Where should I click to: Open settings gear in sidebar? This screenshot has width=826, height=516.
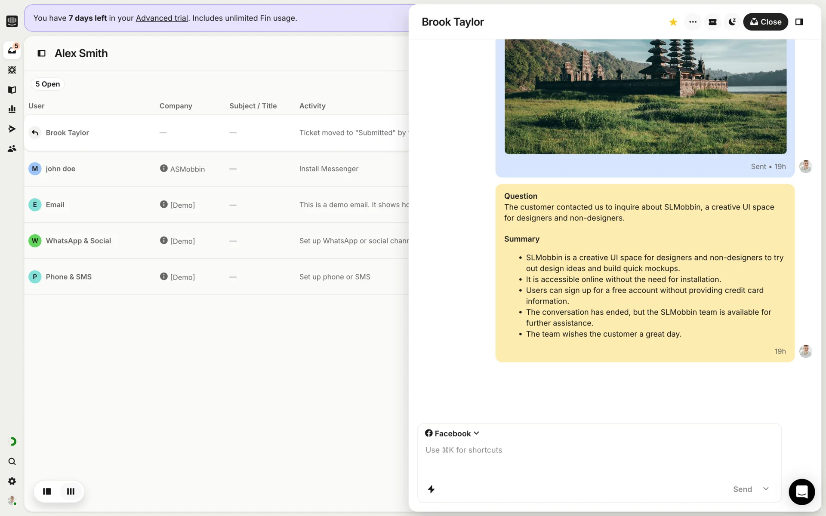(x=12, y=481)
